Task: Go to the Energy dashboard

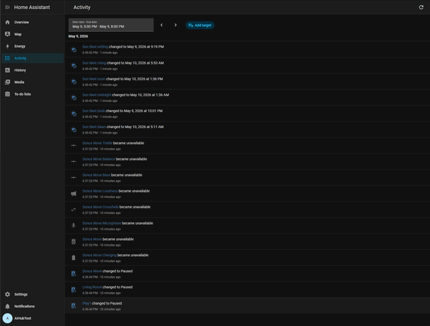Action: point(32,46)
